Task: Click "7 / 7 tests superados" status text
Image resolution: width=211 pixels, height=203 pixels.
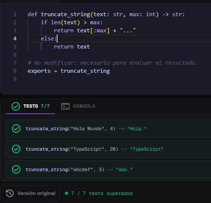Action: [102, 193]
